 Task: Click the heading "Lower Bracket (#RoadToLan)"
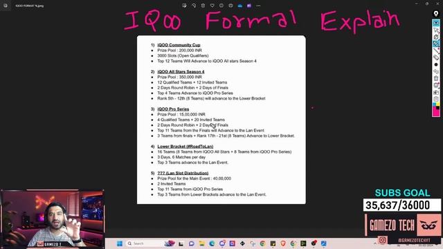186,147
